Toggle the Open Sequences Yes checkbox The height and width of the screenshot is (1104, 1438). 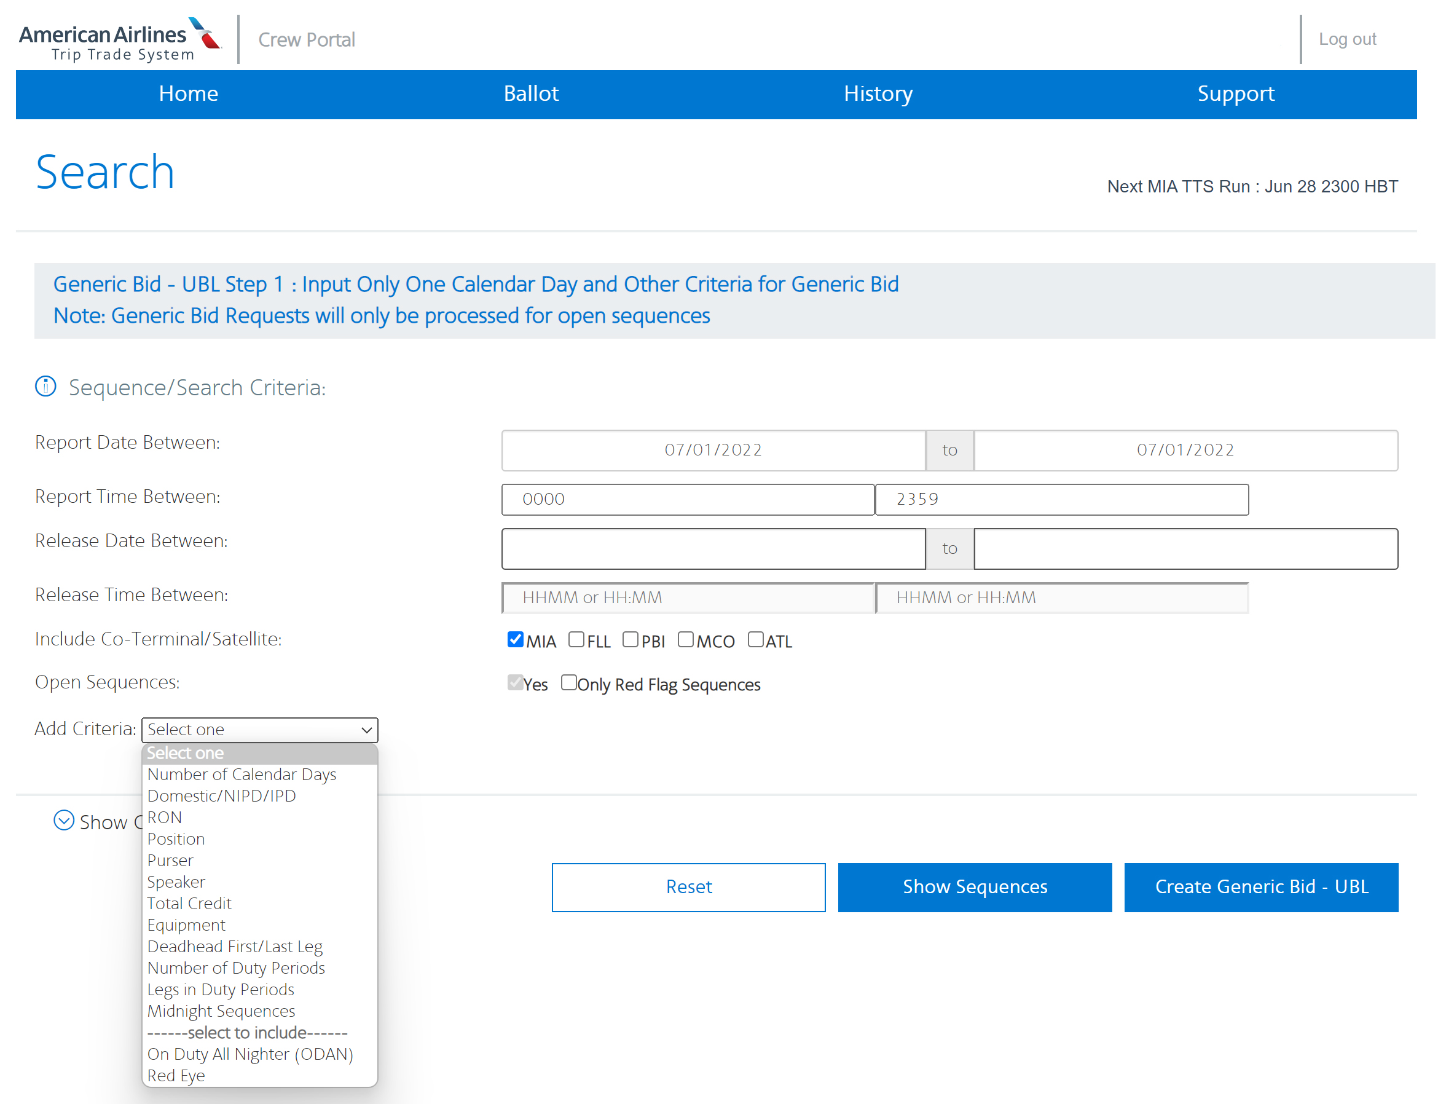[x=516, y=683]
